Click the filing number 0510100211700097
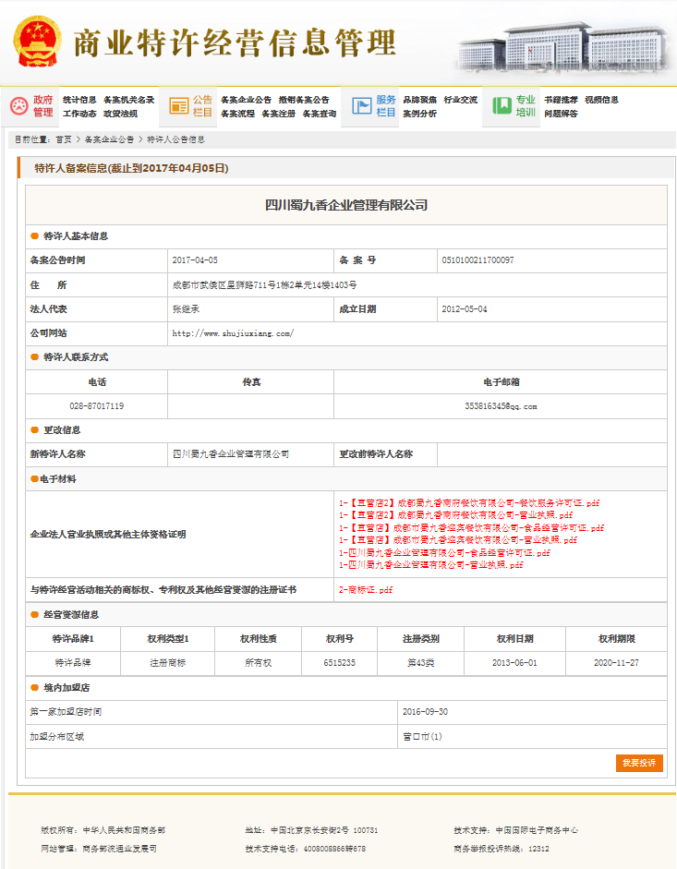This screenshot has height=869, width=677. point(478,259)
